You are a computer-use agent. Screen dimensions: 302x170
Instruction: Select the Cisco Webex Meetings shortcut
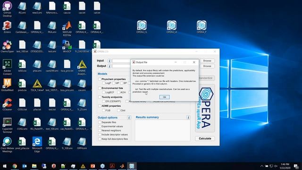point(8,144)
